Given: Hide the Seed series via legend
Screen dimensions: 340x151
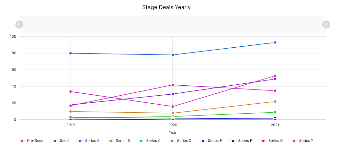Looking at the screenshot, I should pos(61,141).
